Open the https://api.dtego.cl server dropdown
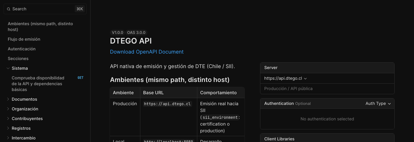This screenshot has height=142, width=414. 285,78
